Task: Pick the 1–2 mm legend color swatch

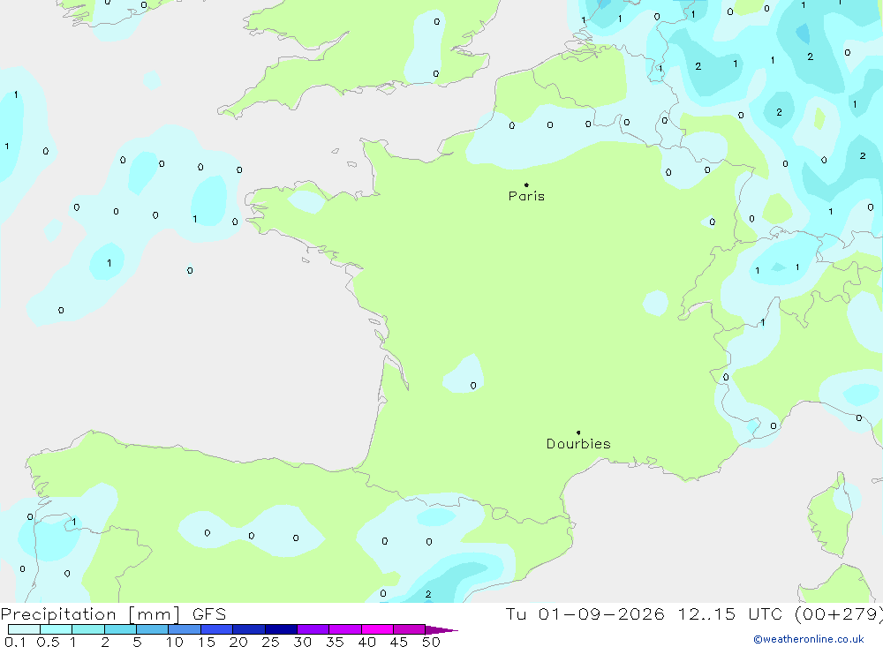Action: pyautogui.click(x=88, y=629)
